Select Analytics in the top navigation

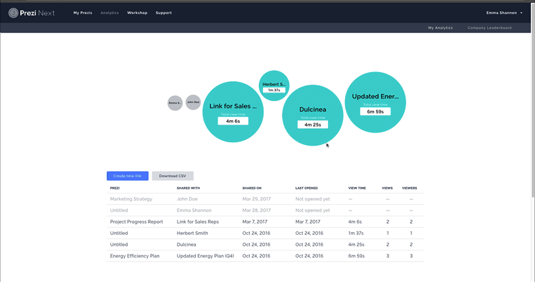pos(110,12)
